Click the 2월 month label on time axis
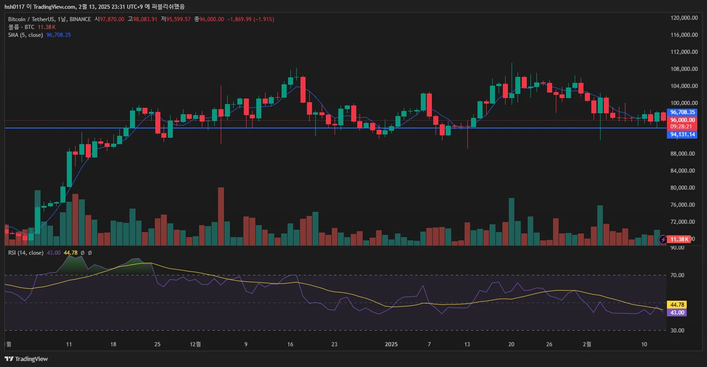This screenshot has height=367, width=707. coord(587,344)
